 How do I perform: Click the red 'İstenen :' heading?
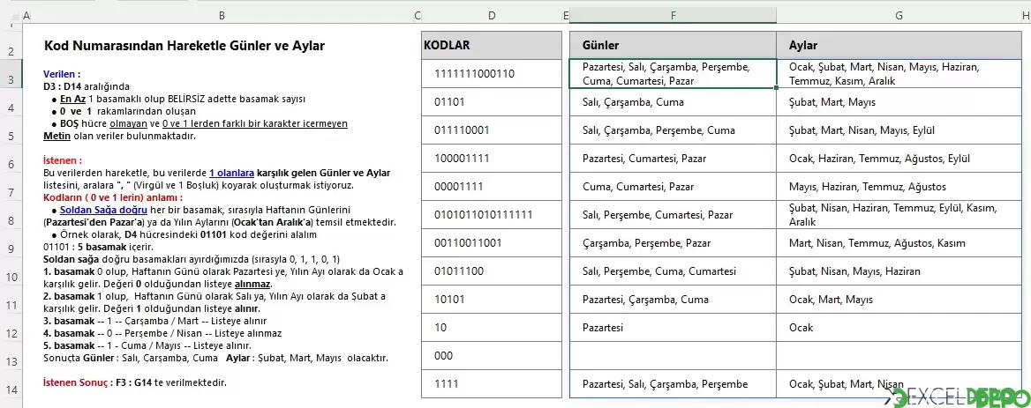(x=63, y=160)
